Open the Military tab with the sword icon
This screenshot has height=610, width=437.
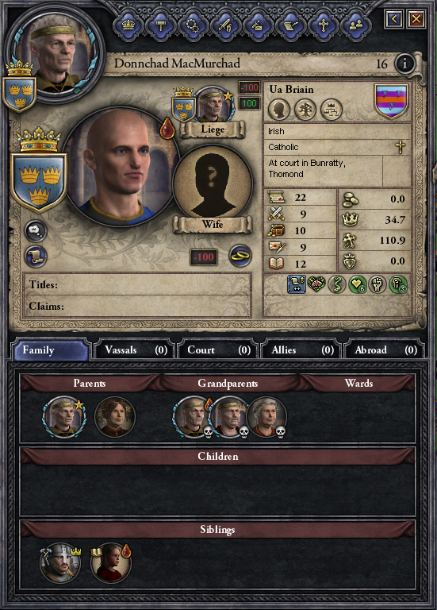tap(226, 25)
